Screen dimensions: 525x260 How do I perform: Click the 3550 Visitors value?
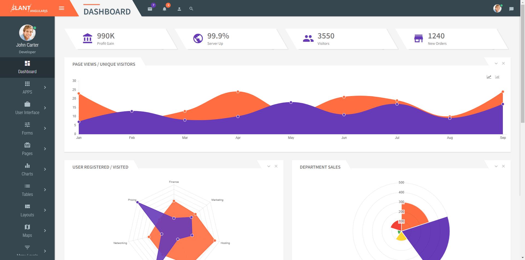326,36
